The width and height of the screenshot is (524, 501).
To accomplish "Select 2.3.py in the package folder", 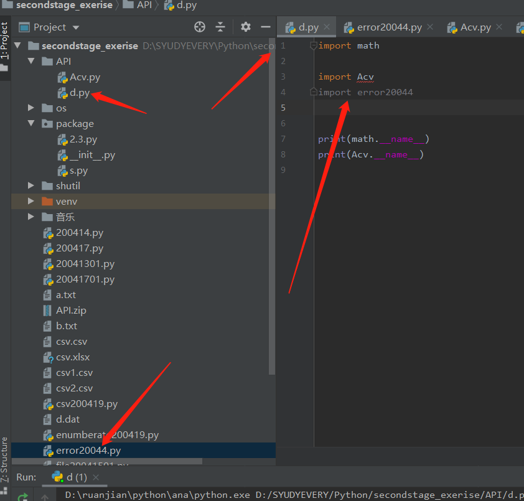I will 77,139.
